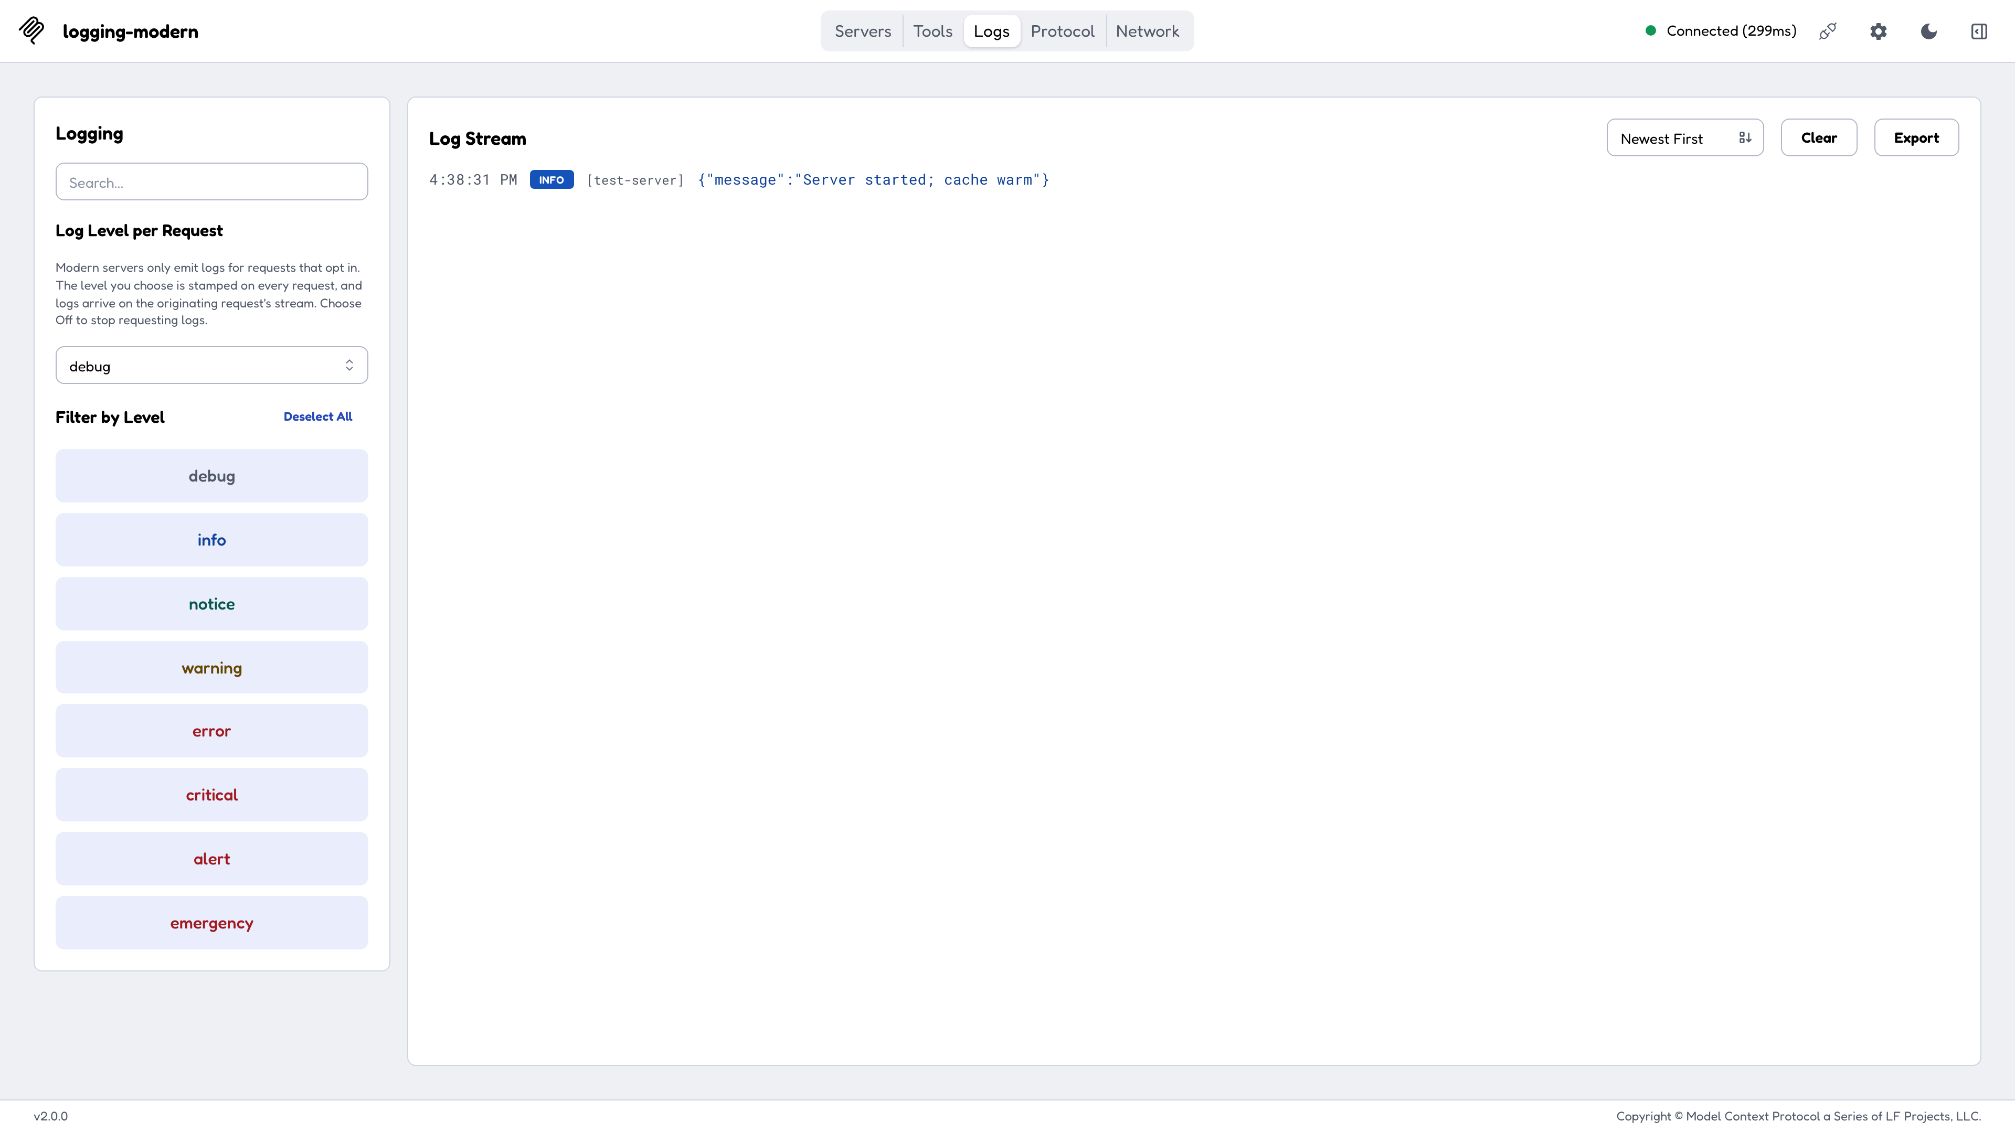This screenshot has height=1133, width=2015.
Task: Click the Deselect All link
Action: [x=317, y=417]
